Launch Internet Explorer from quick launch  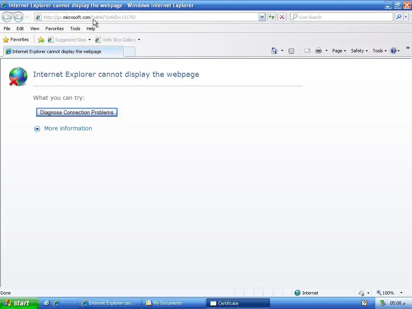coord(56,303)
